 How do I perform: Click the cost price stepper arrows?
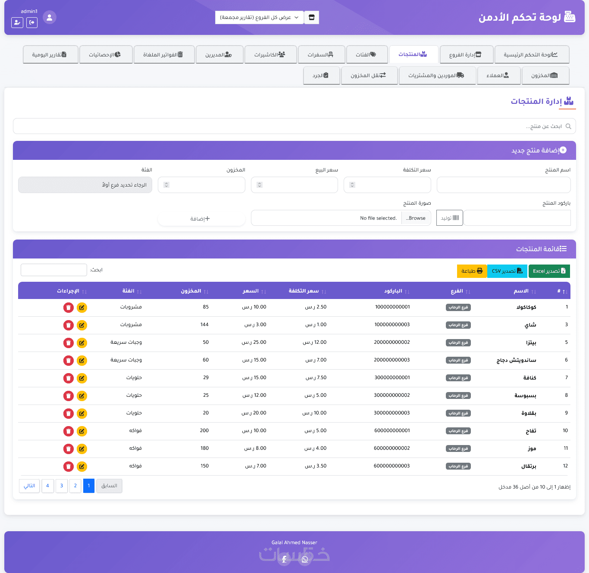click(x=352, y=185)
